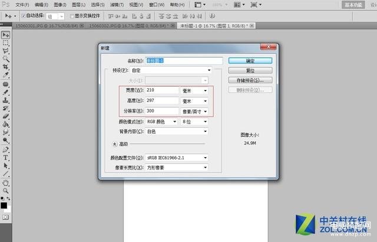This screenshot has width=377, height=242.
Task: Click the Auto-Align Layers icon in options bar
Action: coord(212,16)
